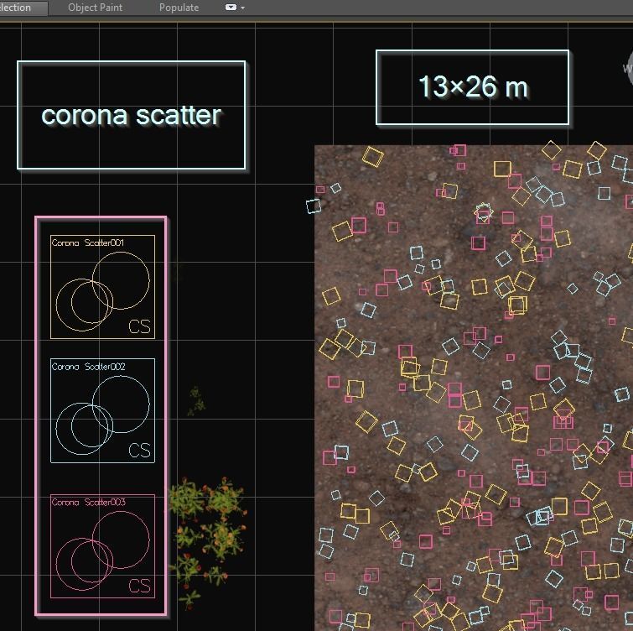Expand the ribbon display options dropdown
633x631 pixels.
coord(235,8)
